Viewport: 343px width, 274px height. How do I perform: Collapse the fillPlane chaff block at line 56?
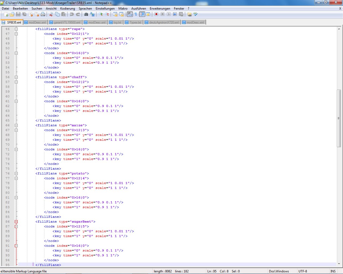click(16, 77)
